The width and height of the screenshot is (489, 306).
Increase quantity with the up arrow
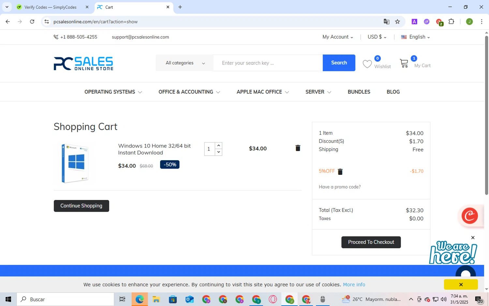click(219, 145)
